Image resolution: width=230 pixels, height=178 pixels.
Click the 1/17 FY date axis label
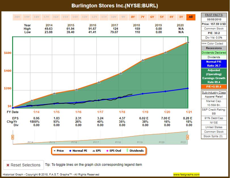point(100,112)
